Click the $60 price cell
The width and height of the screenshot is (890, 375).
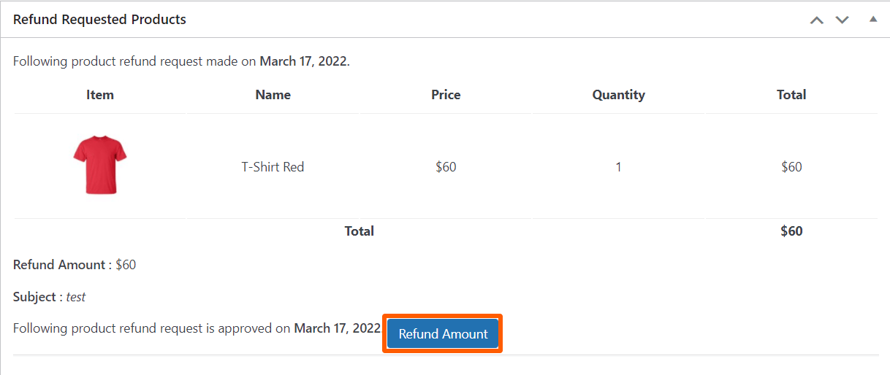446,167
